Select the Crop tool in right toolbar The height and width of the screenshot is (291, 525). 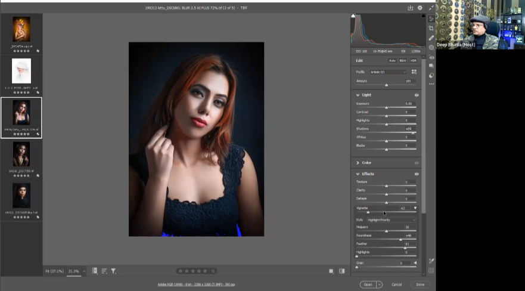coord(431,28)
